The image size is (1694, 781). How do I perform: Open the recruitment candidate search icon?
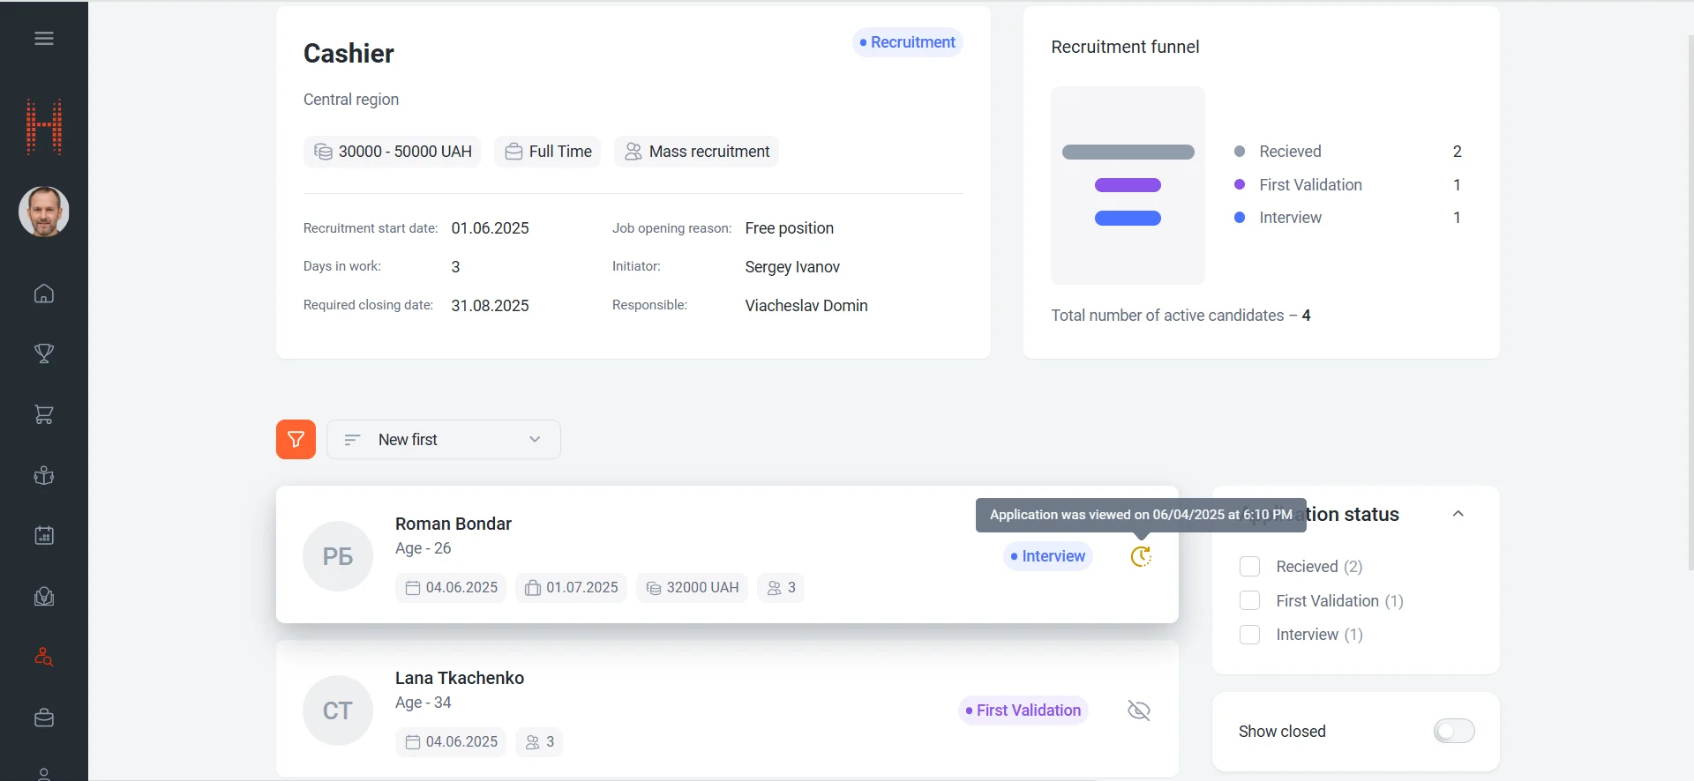(44, 657)
